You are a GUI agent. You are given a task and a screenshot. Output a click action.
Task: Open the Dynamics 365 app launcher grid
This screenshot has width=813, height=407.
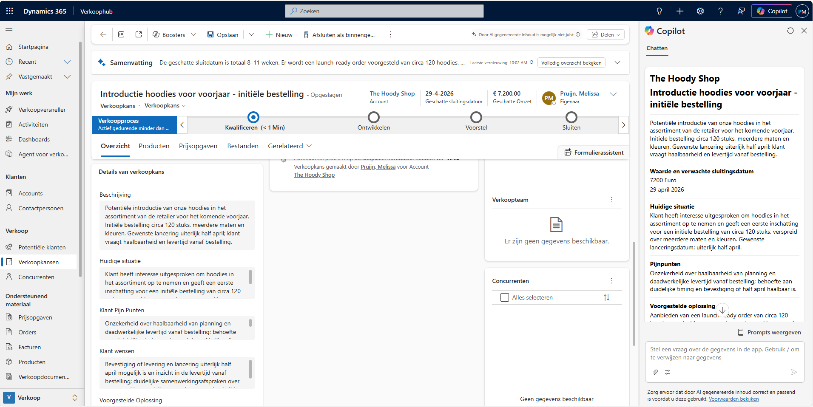point(9,11)
